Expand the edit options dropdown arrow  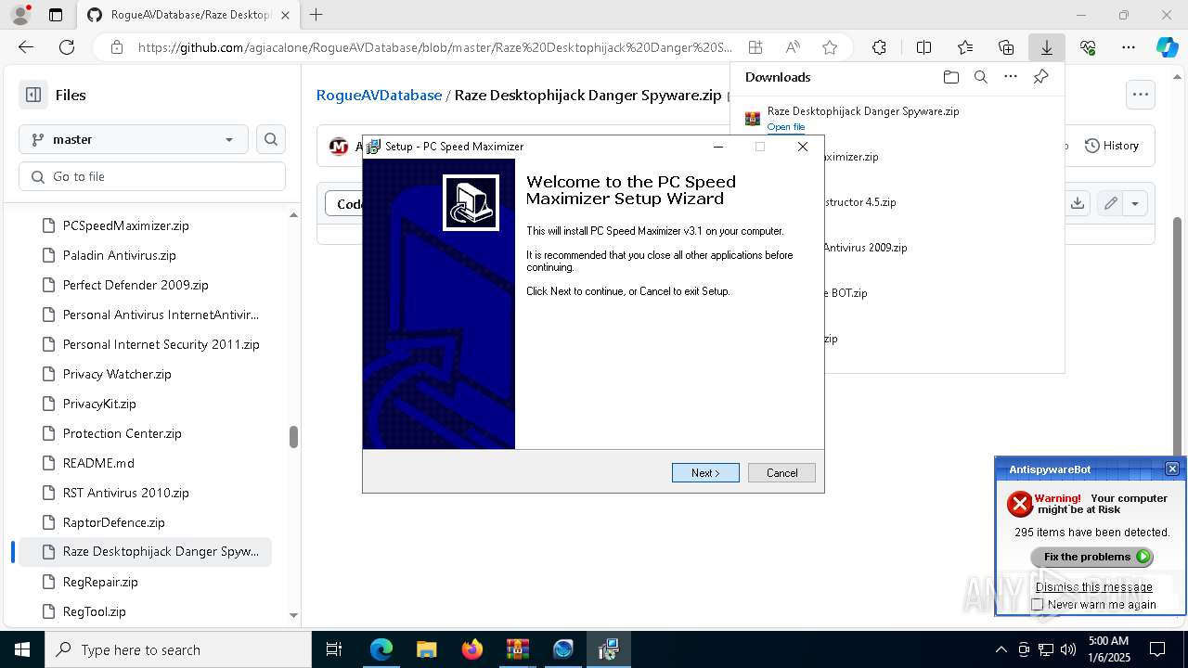(x=1134, y=203)
